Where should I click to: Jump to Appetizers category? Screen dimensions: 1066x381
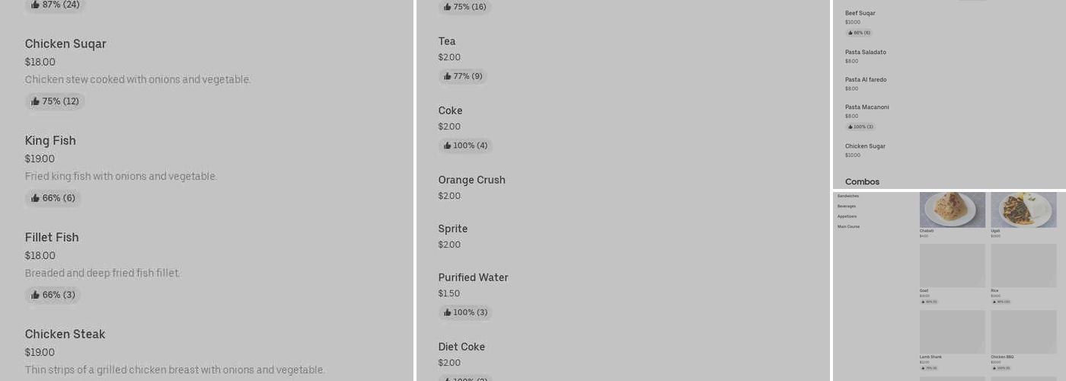pyautogui.click(x=847, y=216)
